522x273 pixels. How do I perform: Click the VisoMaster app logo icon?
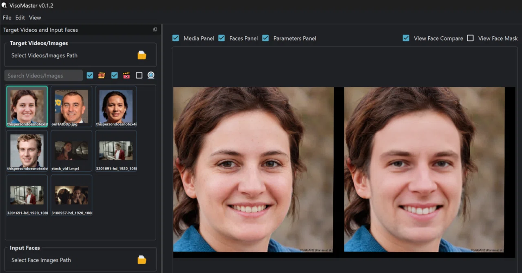click(x=4, y=5)
